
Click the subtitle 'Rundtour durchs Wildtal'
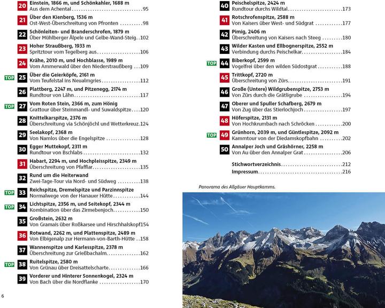[259, 9]
